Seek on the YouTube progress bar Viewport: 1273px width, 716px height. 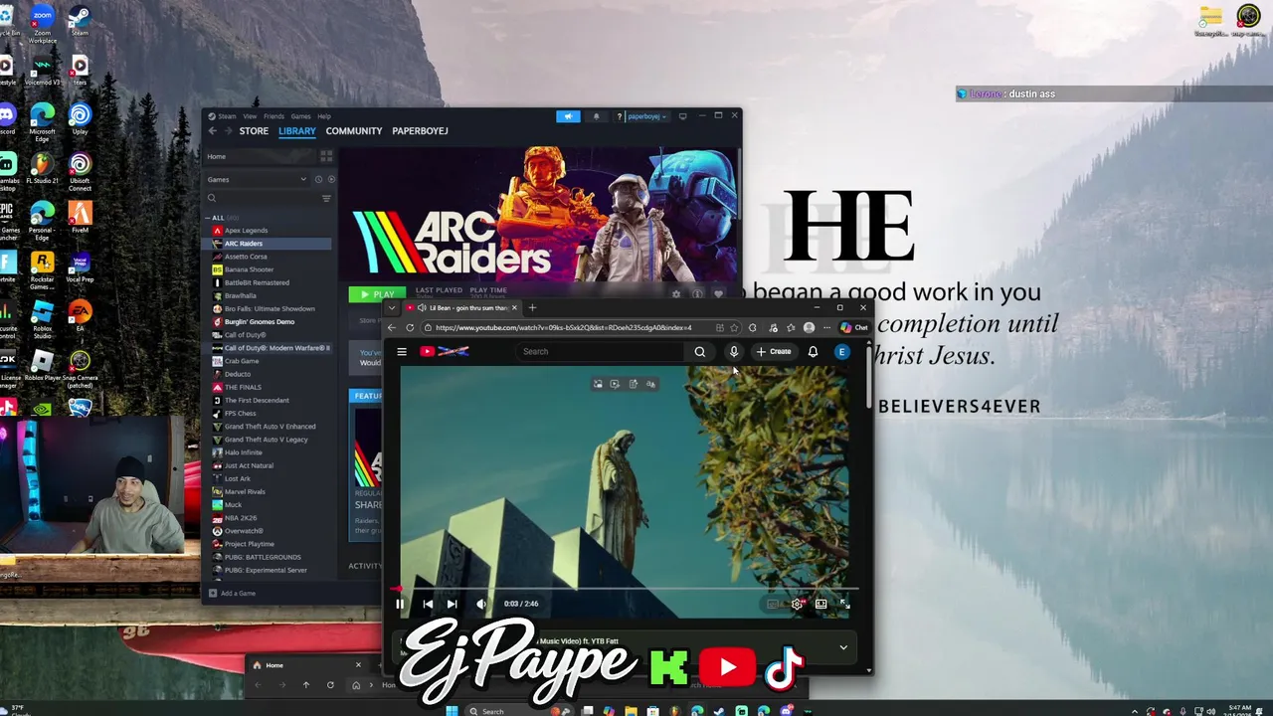pyautogui.click(x=625, y=590)
